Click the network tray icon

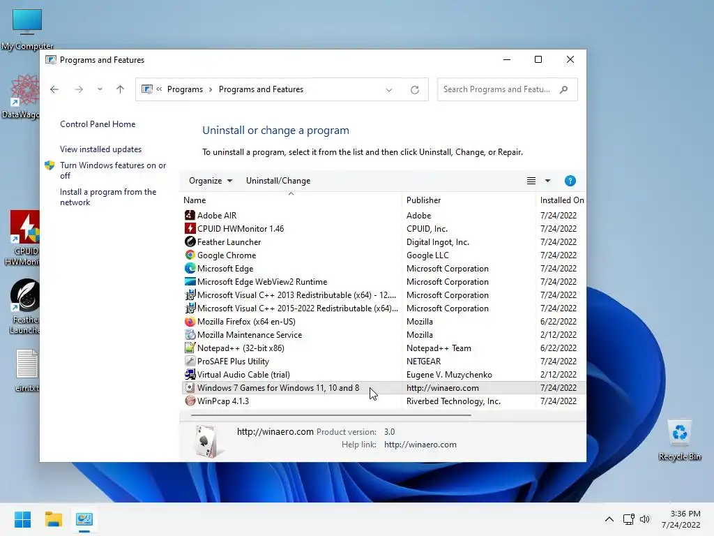click(629, 519)
